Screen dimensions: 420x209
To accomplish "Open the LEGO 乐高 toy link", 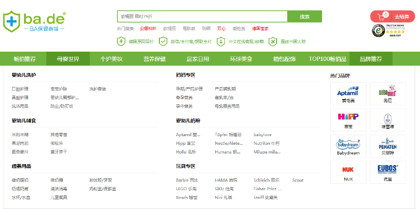I will click(x=186, y=189).
